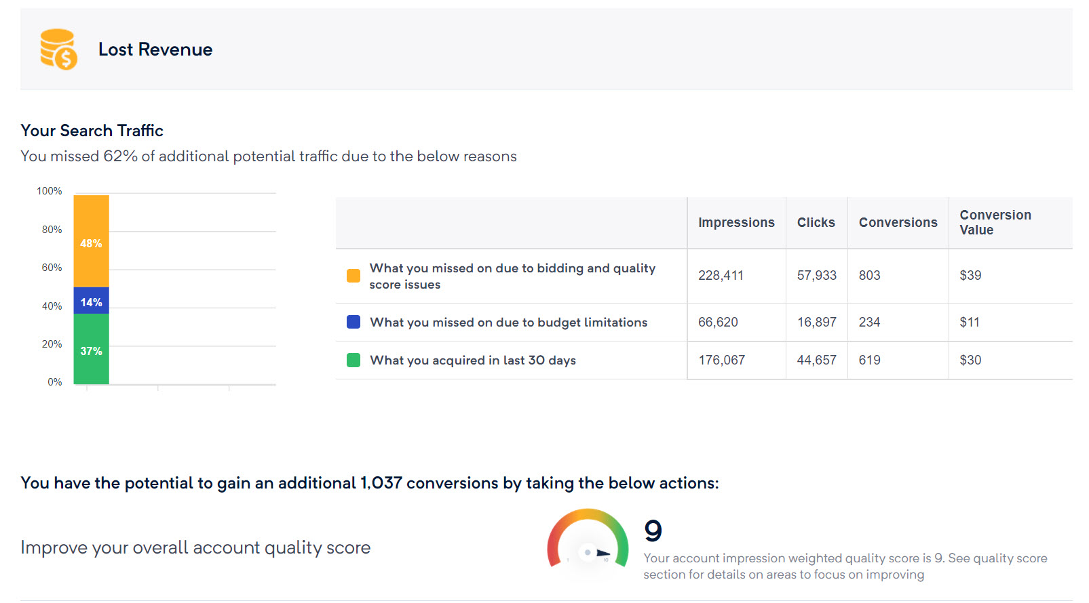Click the green acquired legend swatch
The width and height of the screenshot is (1089, 603).
click(x=354, y=360)
